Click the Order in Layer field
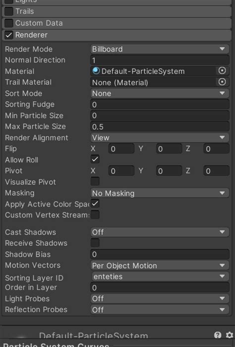Image resolution: width=235 pixels, height=347 pixels. [160, 287]
